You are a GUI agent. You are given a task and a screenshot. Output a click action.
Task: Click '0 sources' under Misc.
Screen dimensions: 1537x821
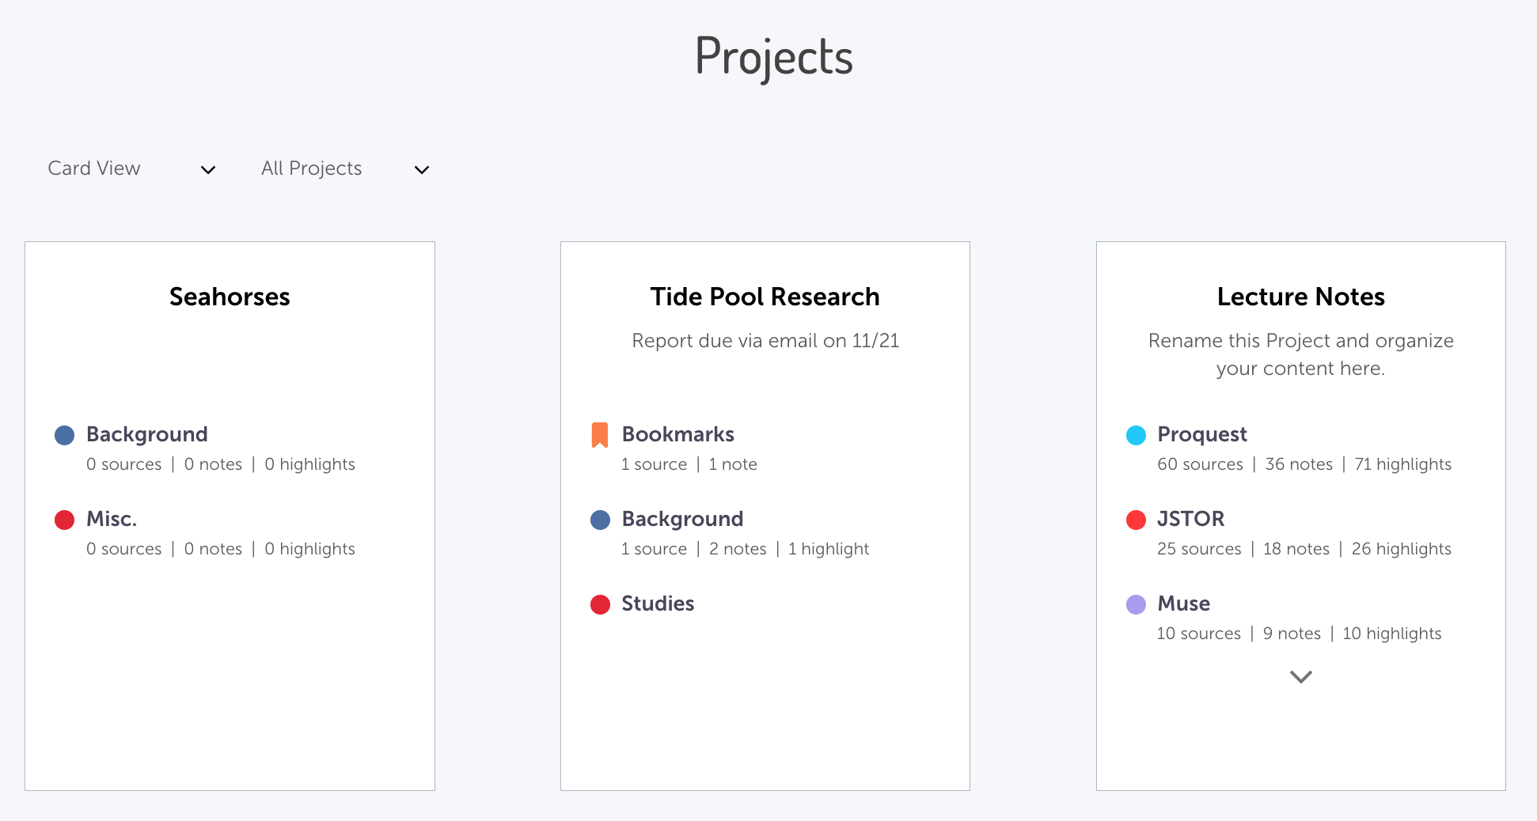pyautogui.click(x=123, y=549)
